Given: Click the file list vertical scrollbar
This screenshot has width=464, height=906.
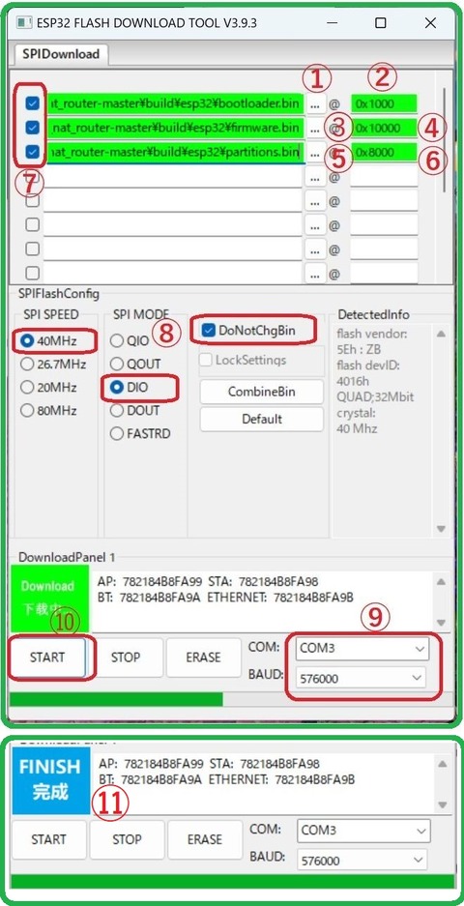Looking at the screenshot, I should tap(444, 138).
